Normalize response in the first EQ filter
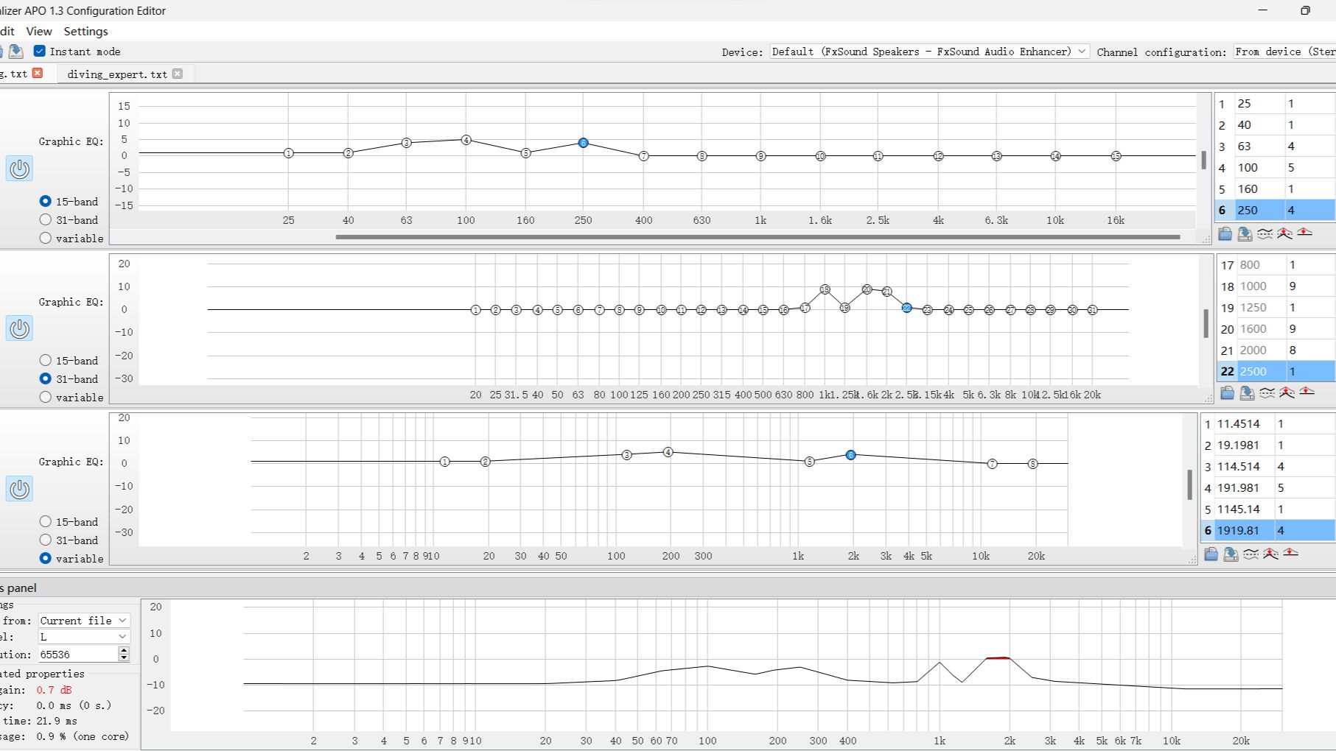This screenshot has height=751, width=1336. click(x=1284, y=233)
